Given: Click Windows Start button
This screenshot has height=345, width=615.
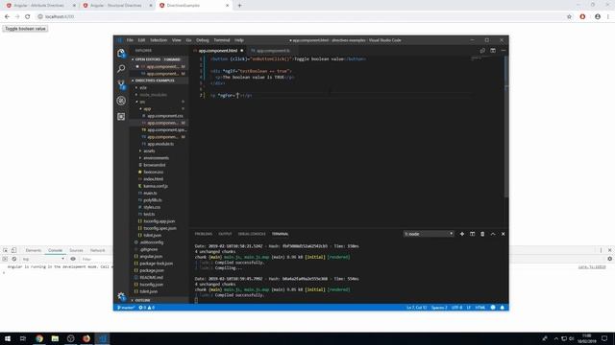Looking at the screenshot, I should (8, 338).
